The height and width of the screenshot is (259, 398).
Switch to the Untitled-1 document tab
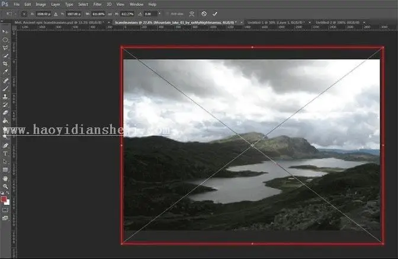click(276, 23)
